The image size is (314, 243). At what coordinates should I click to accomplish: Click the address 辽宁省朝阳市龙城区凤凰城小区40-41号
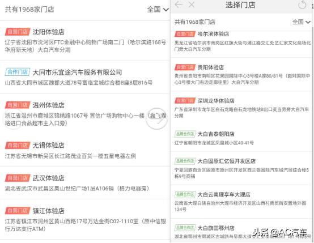[x=214, y=143]
